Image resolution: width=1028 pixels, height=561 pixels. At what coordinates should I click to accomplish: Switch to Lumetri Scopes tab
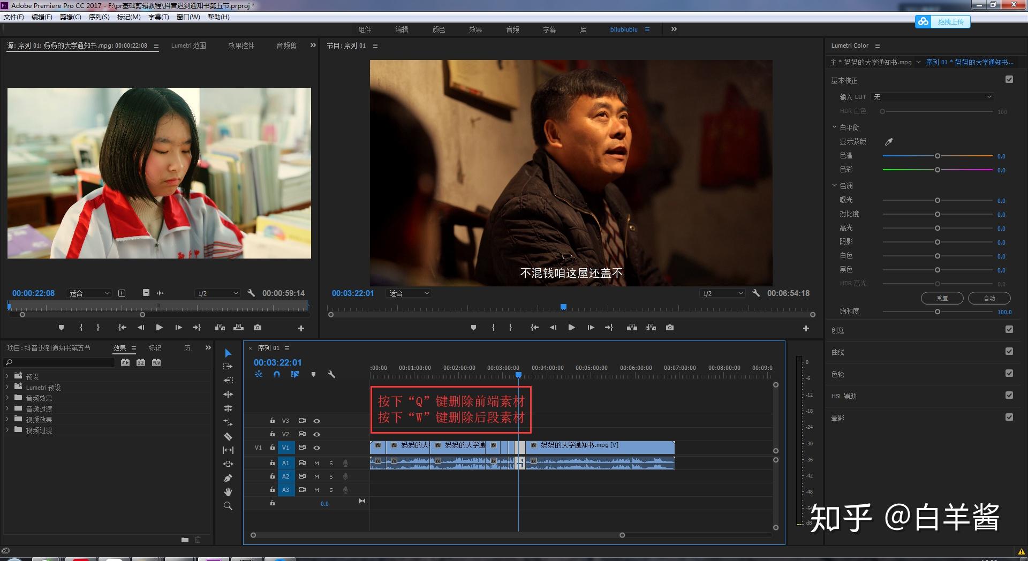point(188,46)
